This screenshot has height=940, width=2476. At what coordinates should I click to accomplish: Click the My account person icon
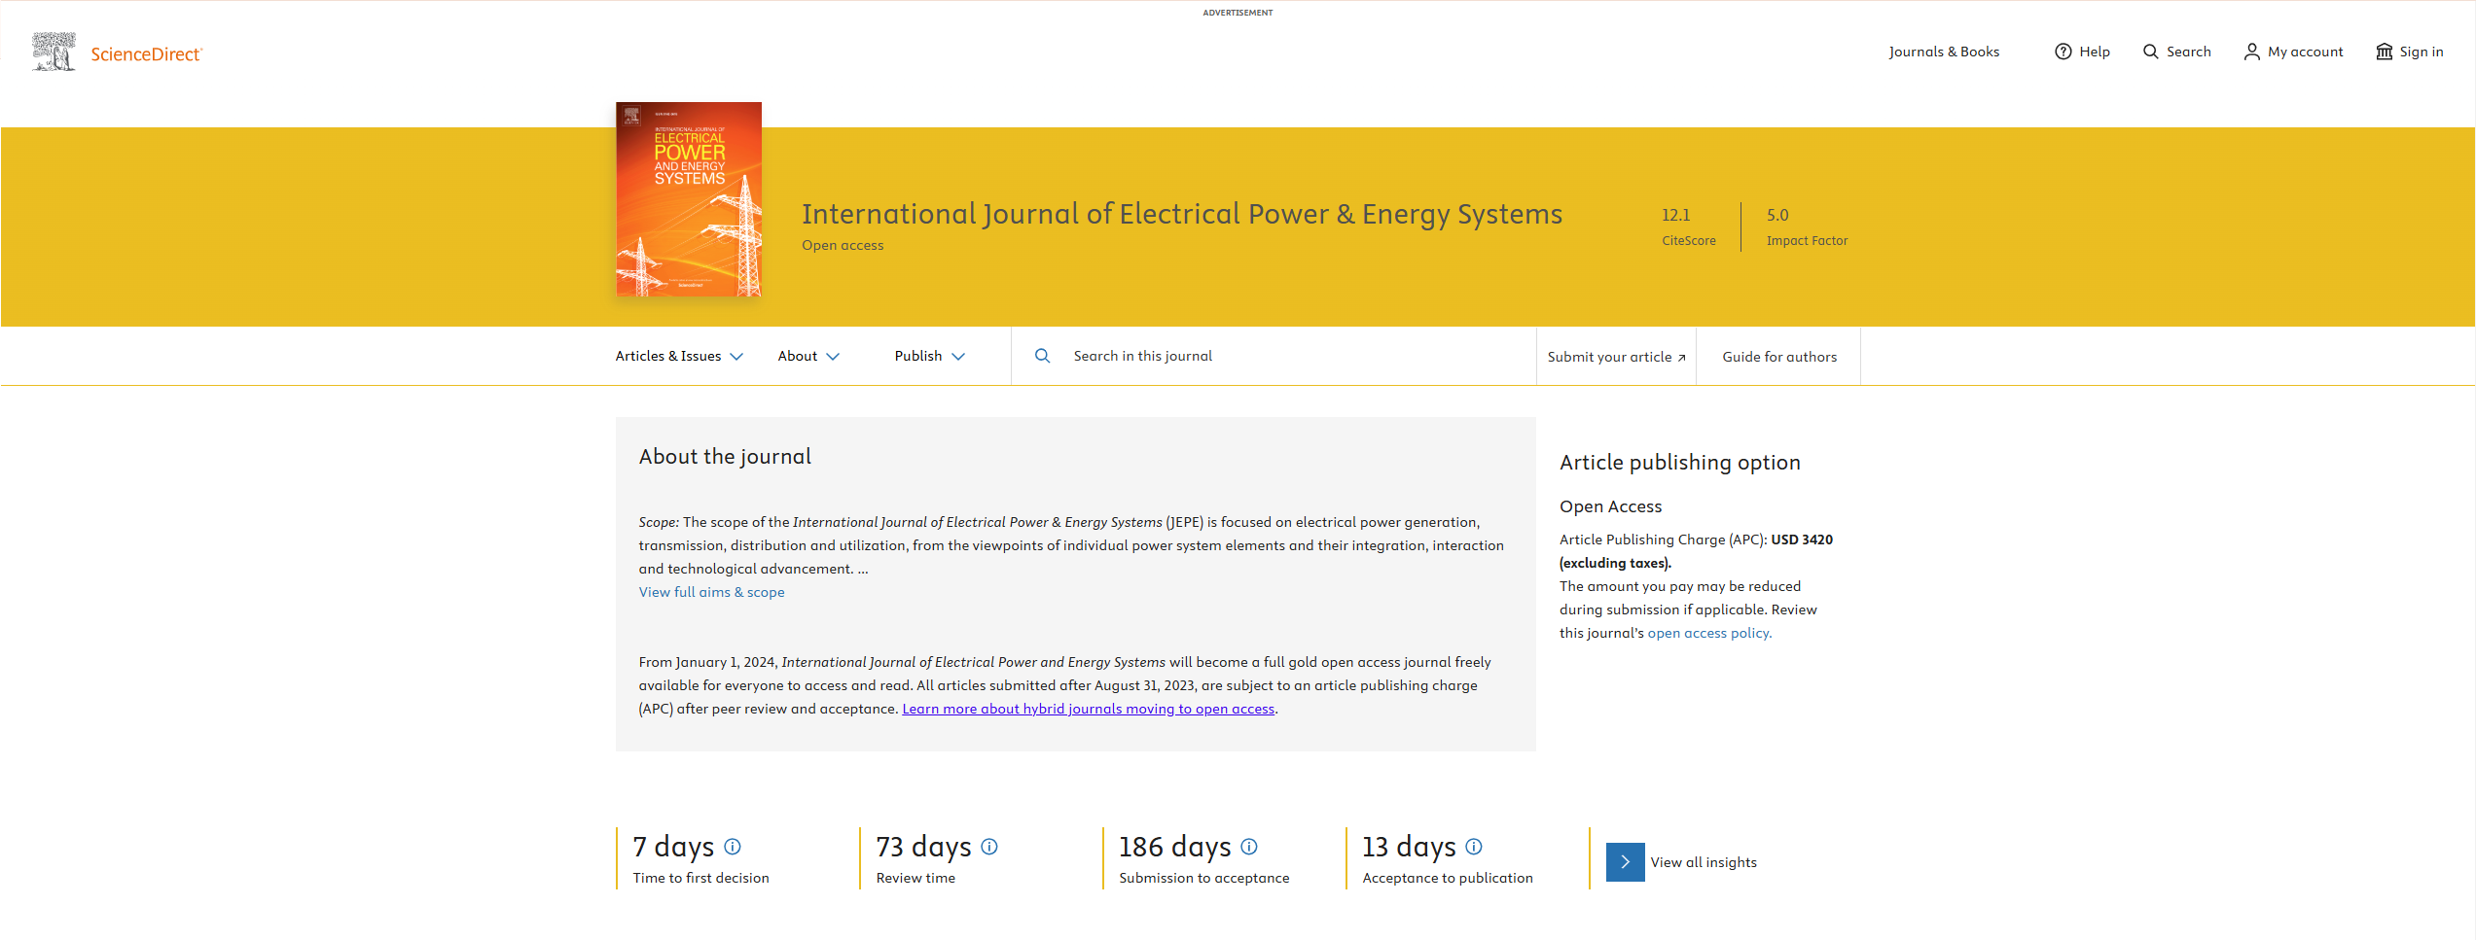click(2251, 52)
